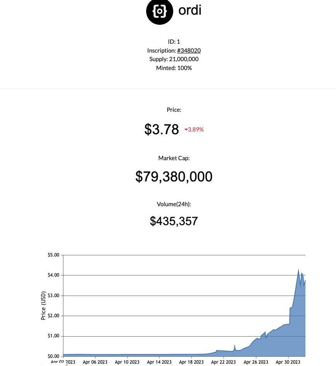Click the chart peak near $4.00
This screenshot has width=336, height=366.
click(298, 270)
